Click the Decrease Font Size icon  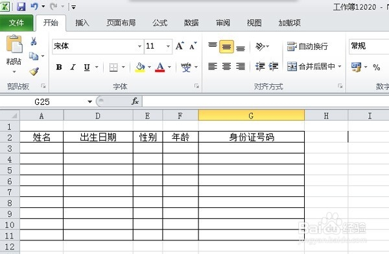[x=193, y=46]
